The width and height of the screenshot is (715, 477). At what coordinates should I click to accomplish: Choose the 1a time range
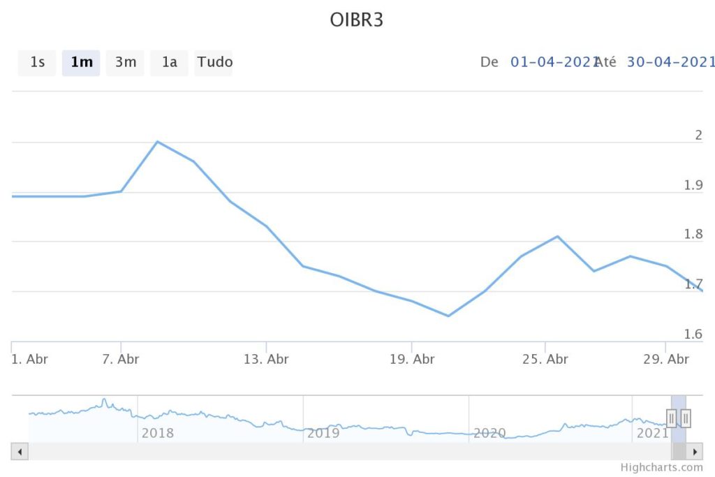tap(169, 62)
